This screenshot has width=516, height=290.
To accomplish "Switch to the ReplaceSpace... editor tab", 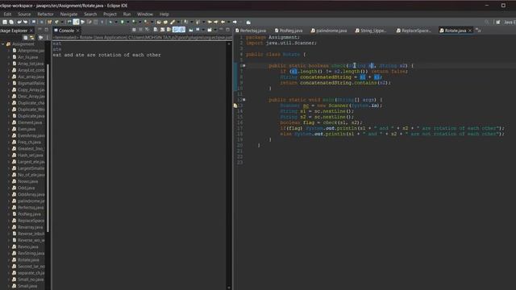I will 414,31.
